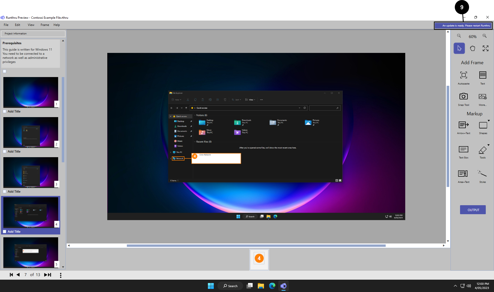Click the horizontal canvas scrollbar
494x292 pixels.
tap(256, 246)
